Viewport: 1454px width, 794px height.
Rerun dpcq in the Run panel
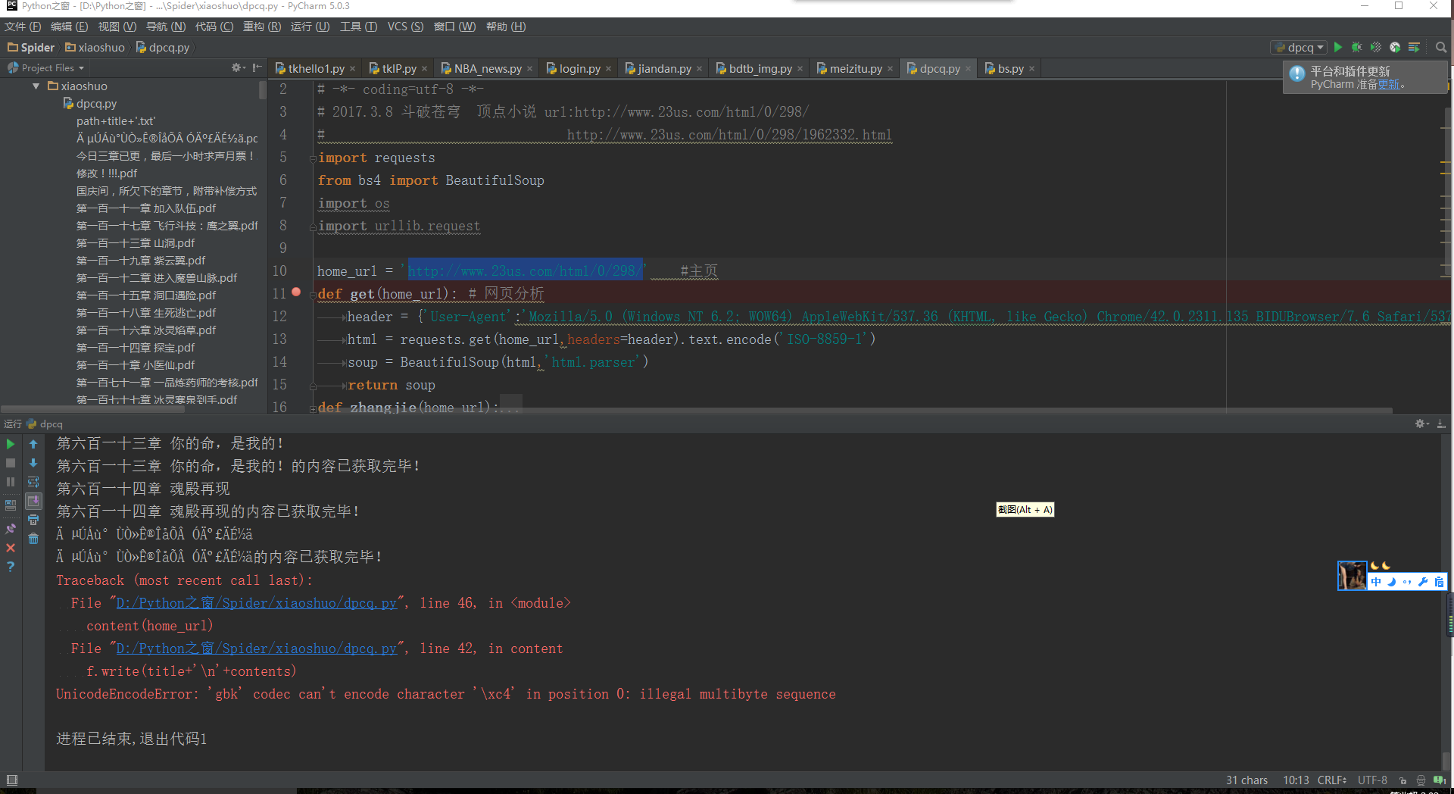(11, 444)
